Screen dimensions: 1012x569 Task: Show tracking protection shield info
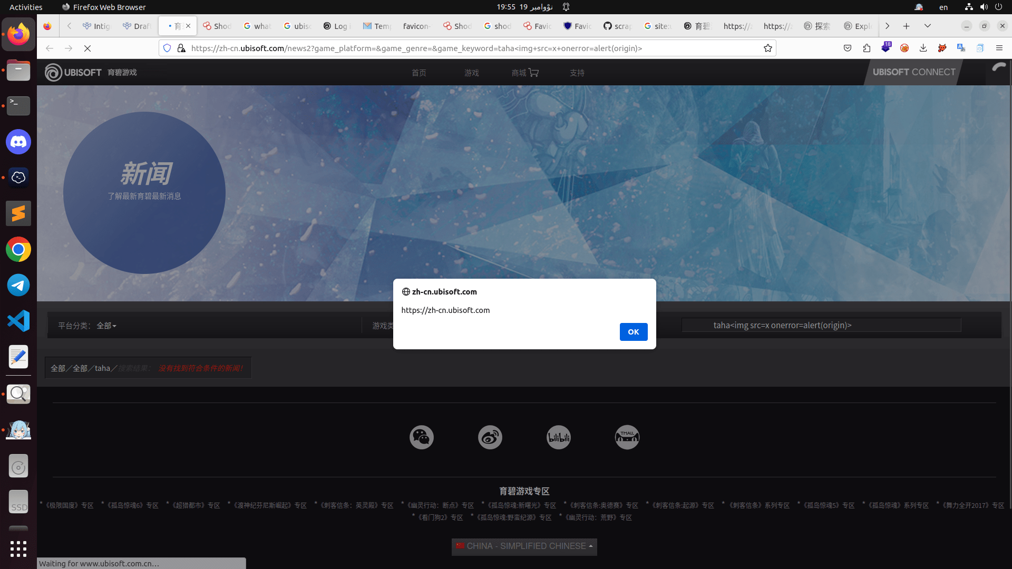point(167,48)
